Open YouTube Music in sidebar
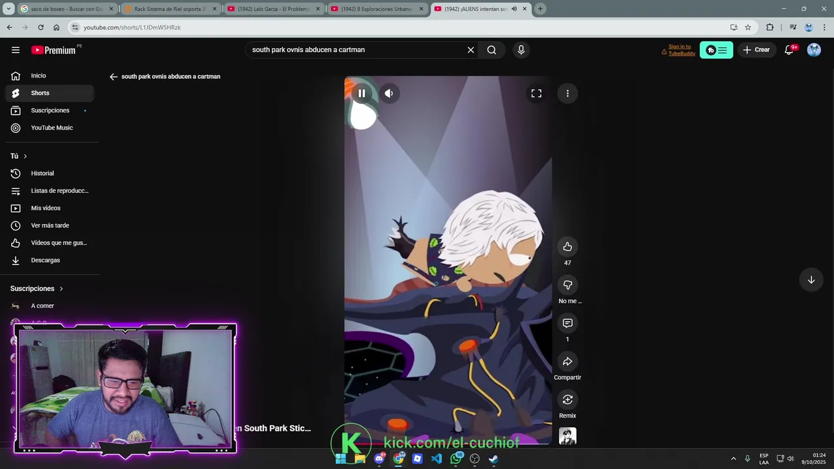 coord(50,128)
